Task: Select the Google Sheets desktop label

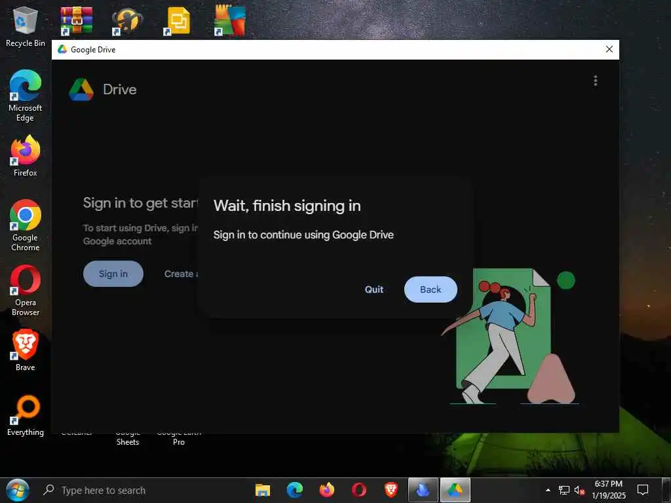Action: (128, 438)
